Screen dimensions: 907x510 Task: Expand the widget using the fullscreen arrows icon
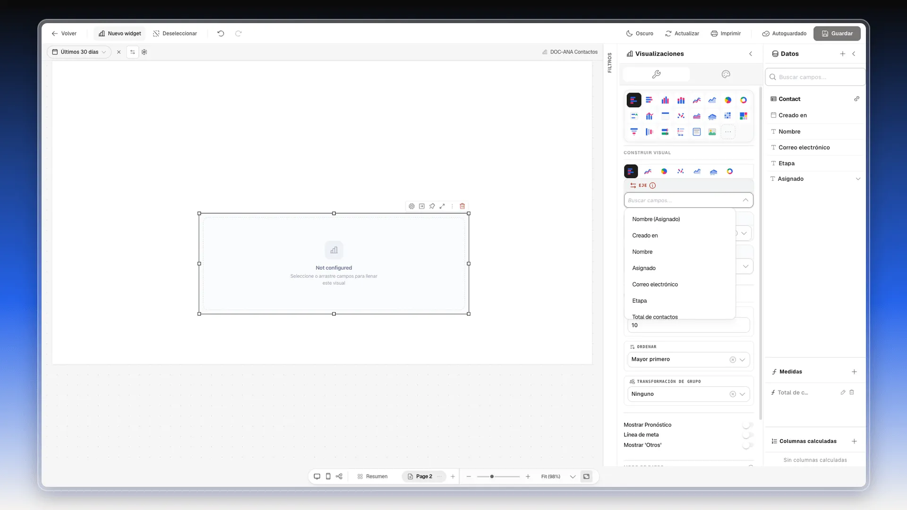click(x=442, y=206)
